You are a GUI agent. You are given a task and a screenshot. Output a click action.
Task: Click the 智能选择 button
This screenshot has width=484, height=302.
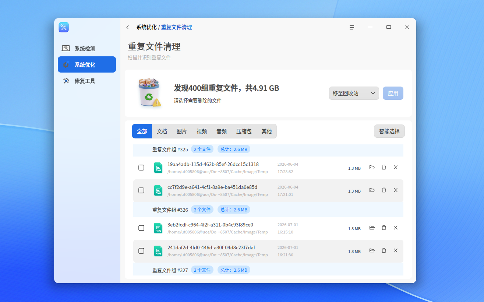pos(389,131)
